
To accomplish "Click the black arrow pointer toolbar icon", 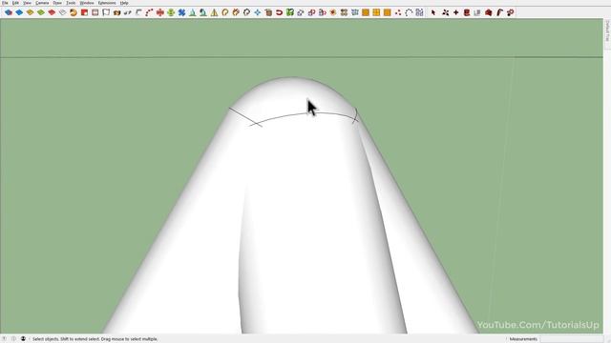I will click(433, 12).
